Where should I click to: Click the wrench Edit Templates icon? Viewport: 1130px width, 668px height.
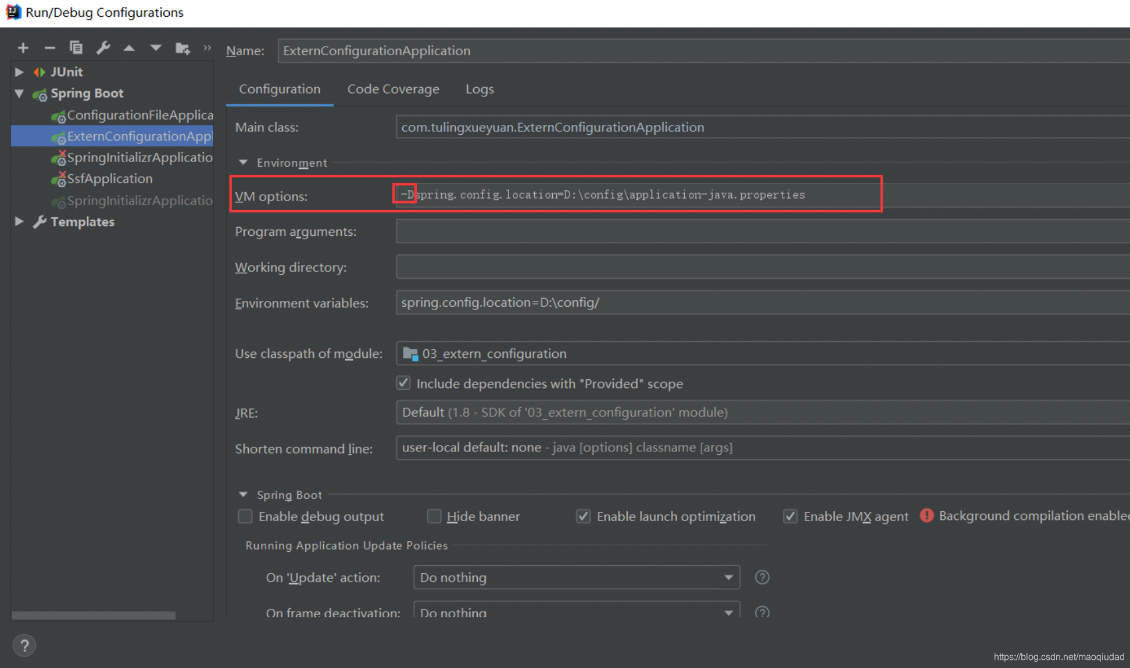103,48
